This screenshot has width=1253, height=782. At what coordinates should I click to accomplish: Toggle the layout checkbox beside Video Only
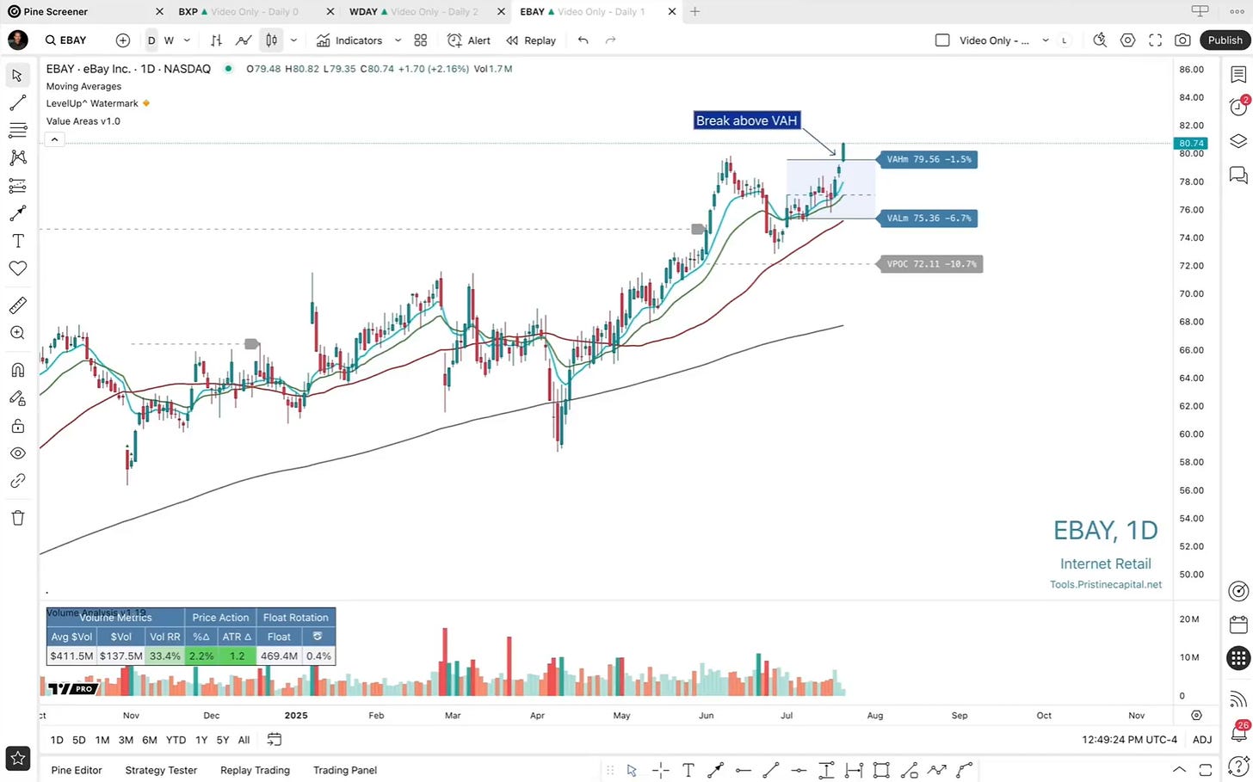tap(942, 40)
